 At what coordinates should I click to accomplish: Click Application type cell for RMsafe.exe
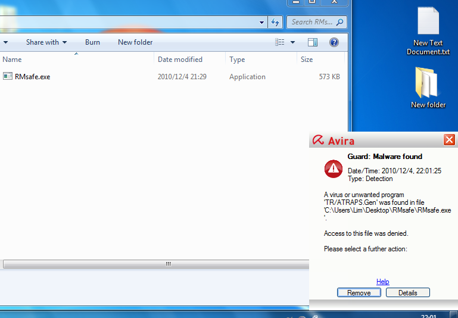click(x=247, y=76)
